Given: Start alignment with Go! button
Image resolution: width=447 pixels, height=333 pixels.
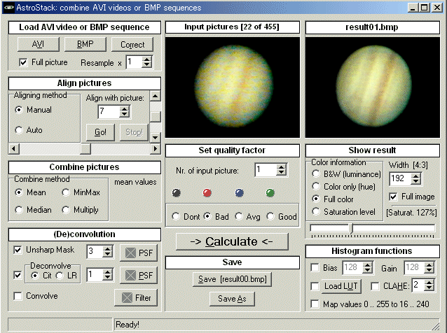Looking at the screenshot, I should 100,132.
